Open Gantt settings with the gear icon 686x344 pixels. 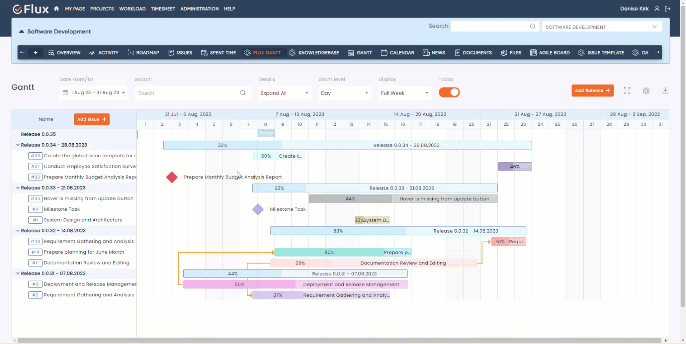647,91
